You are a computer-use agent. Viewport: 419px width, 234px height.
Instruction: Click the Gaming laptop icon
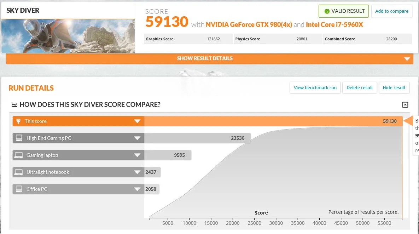[x=19, y=155]
